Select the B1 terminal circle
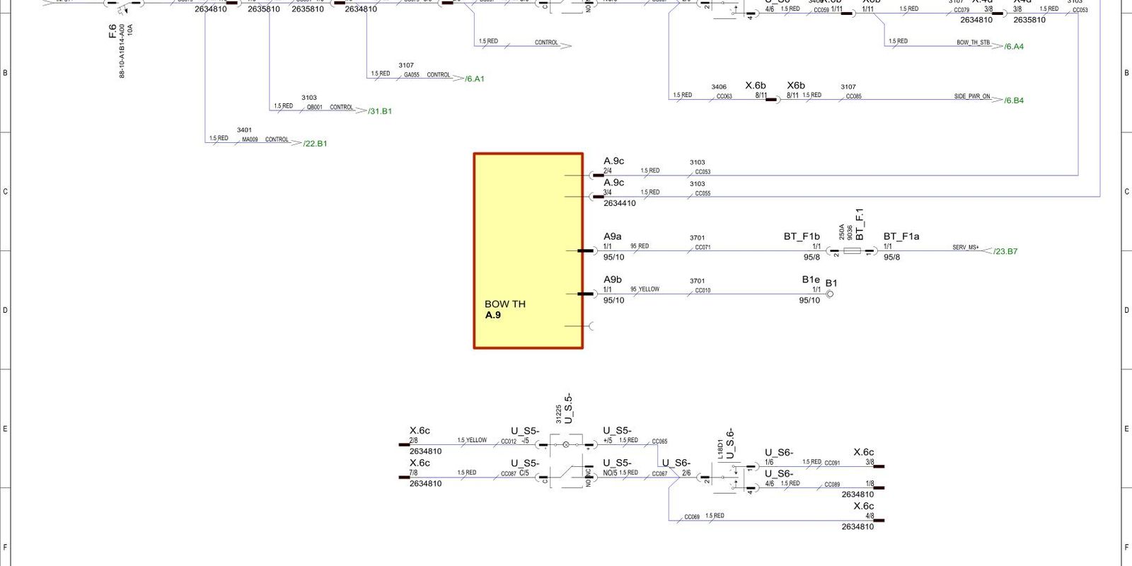 pos(830,294)
